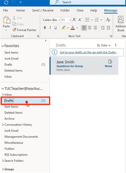Toggle Italic formatting
Viewport: 126px width, 173px height.
click(50, 28)
